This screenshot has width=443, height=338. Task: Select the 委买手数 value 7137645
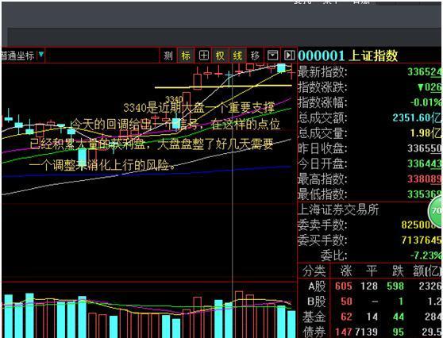point(422,240)
